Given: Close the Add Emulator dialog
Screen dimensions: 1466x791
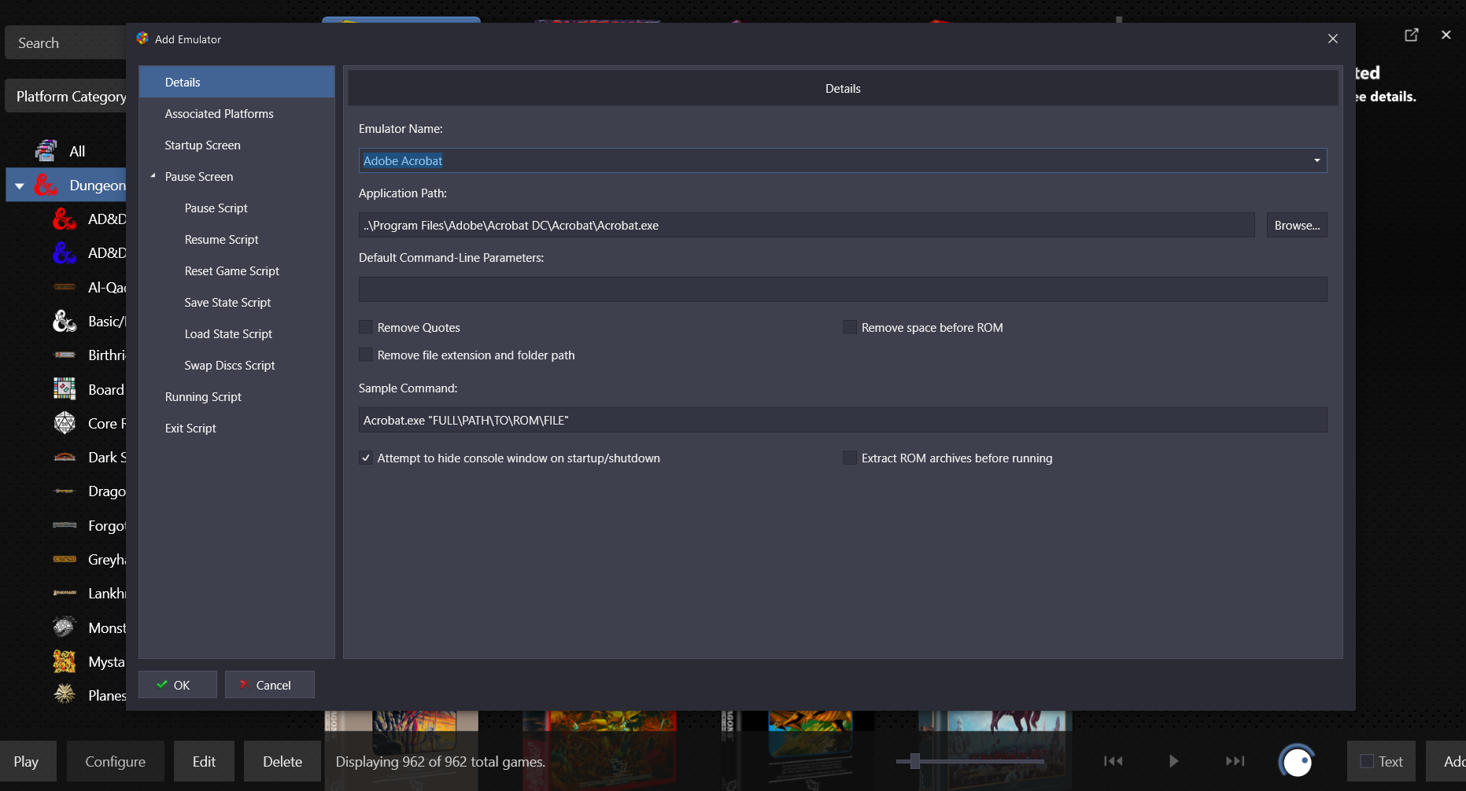Looking at the screenshot, I should tap(1333, 39).
